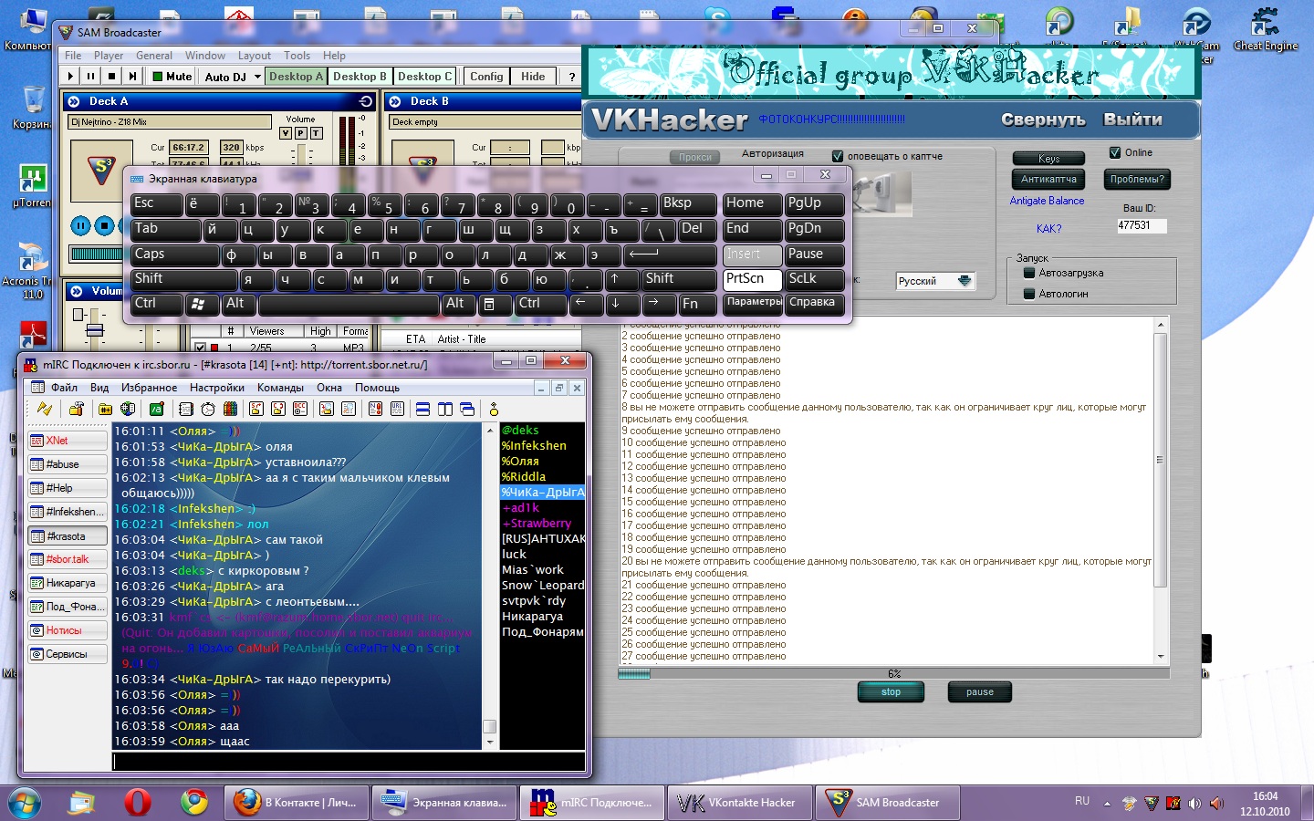Toggle Deck A volume V button
Screen dimensions: 1314x821
(286, 133)
